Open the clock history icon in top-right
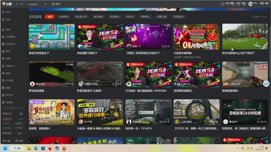The height and width of the screenshot is (152, 271). (x=223, y=4)
